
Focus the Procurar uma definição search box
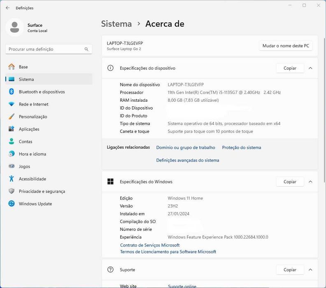[49, 49]
